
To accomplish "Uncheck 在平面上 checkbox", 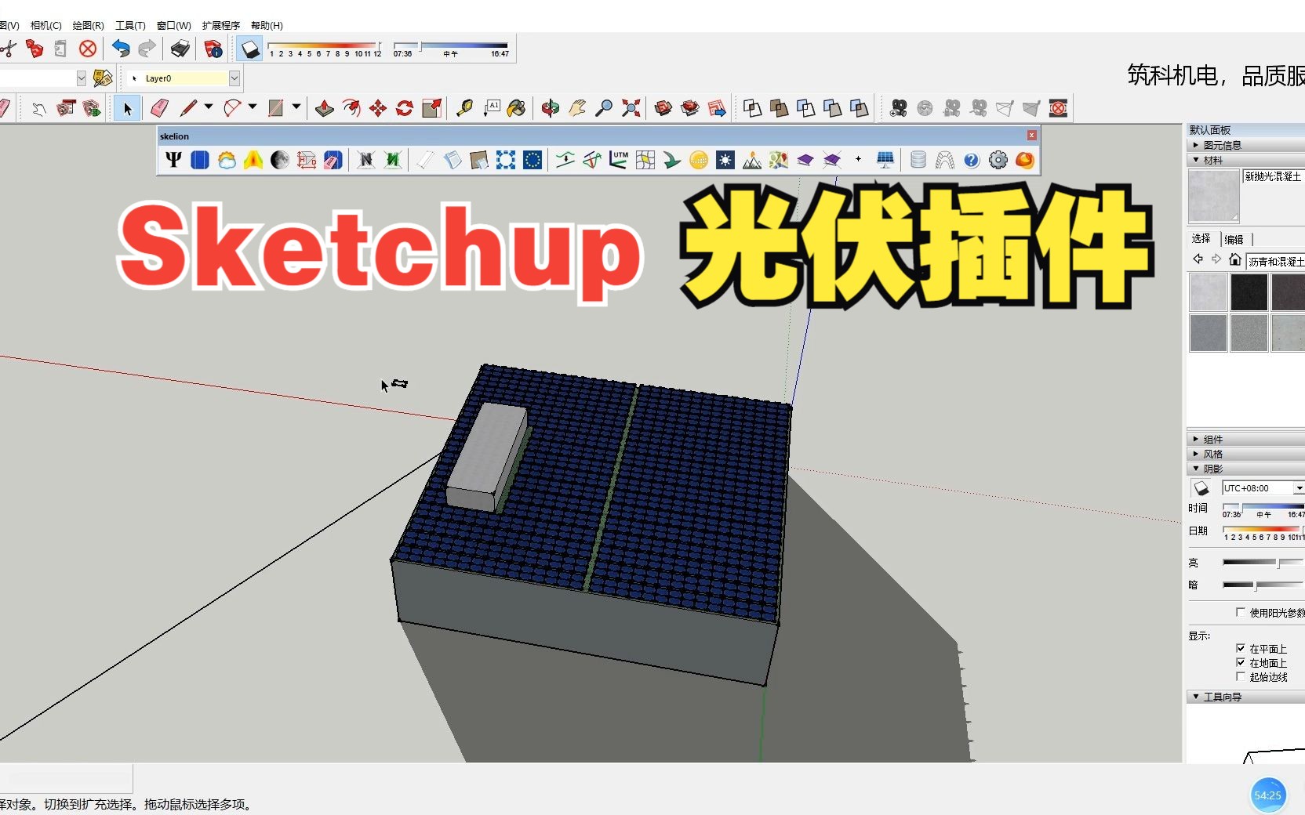I will (1241, 648).
